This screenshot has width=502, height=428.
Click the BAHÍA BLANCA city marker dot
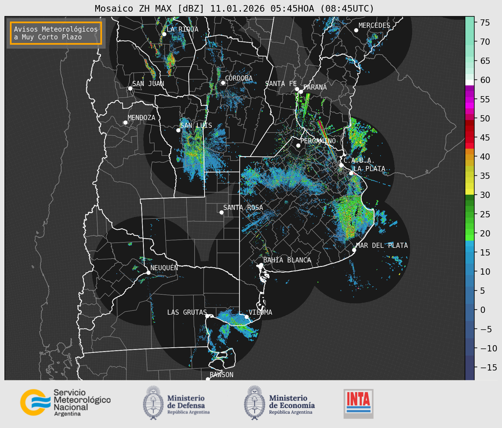pos(261,265)
